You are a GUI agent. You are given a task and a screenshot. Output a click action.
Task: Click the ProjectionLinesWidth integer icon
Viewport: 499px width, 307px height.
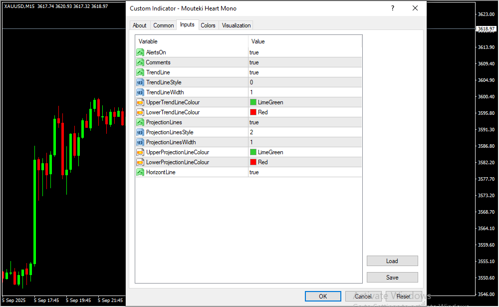pyautogui.click(x=140, y=142)
